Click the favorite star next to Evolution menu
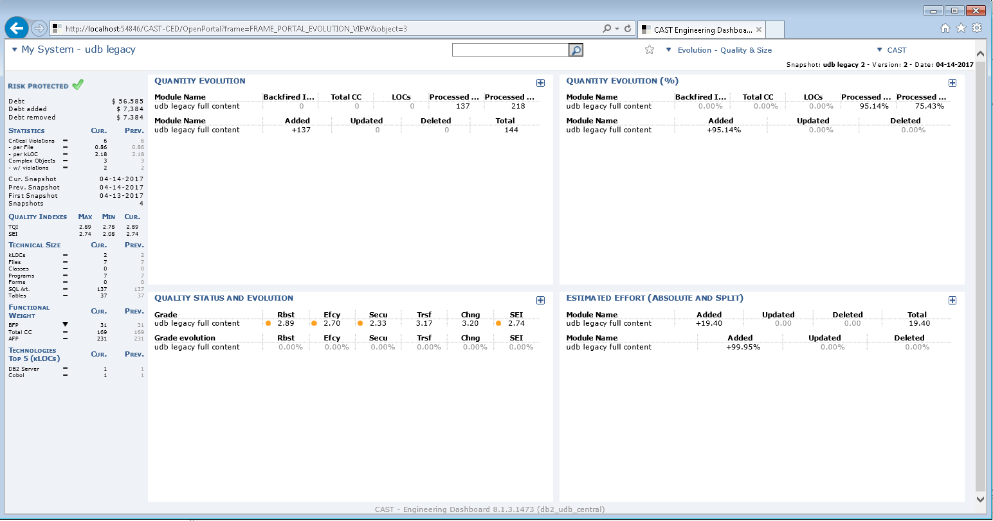Screen dimensions: 993x521 click(x=650, y=50)
